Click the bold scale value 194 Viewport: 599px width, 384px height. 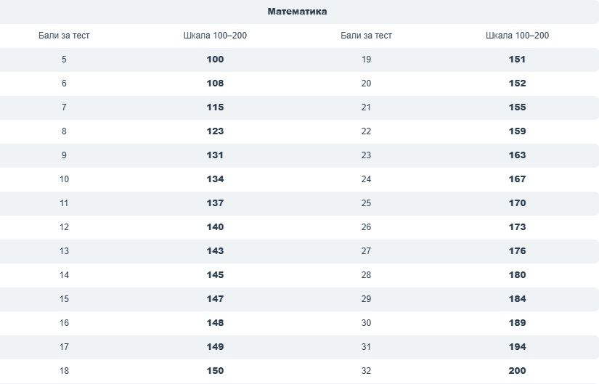click(x=517, y=347)
